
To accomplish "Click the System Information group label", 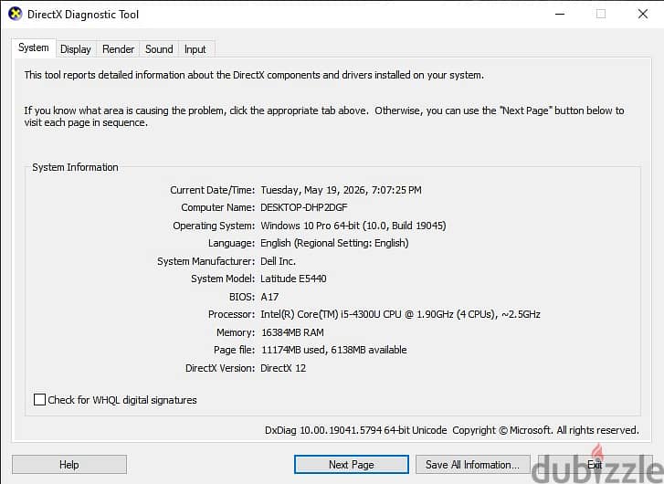I will (x=76, y=167).
